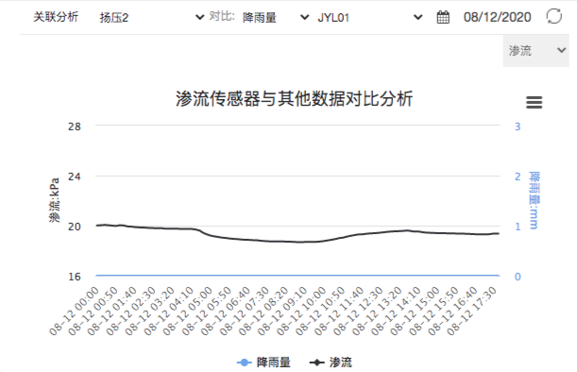Click the left axis value 24

[75, 177]
